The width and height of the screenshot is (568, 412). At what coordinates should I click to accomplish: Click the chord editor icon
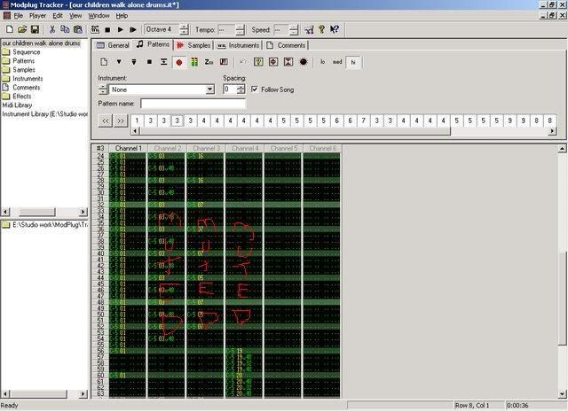click(224, 62)
